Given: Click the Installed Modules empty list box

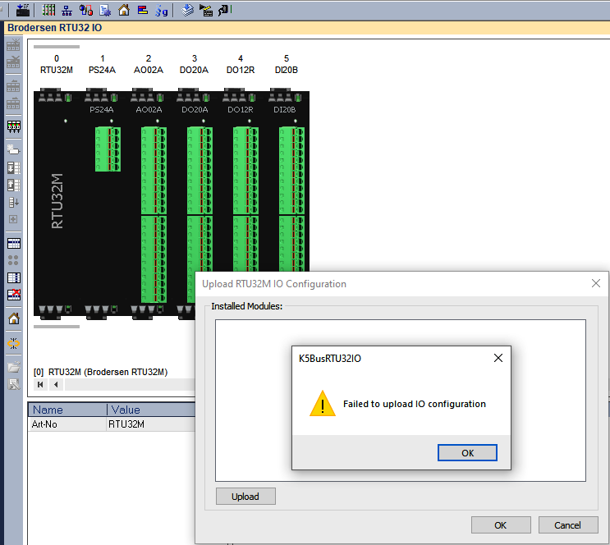Looking at the screenshot, I should point(401,401).
